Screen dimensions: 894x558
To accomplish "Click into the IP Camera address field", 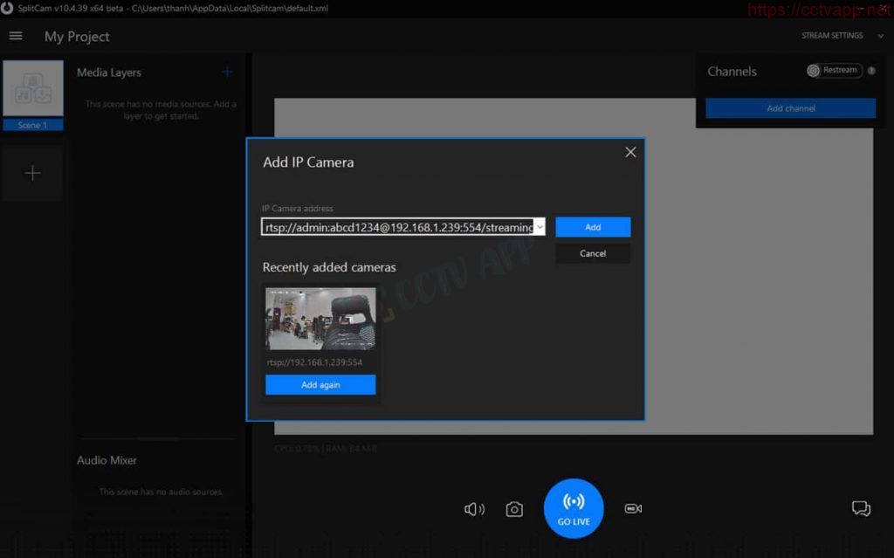I will [397, 227].
